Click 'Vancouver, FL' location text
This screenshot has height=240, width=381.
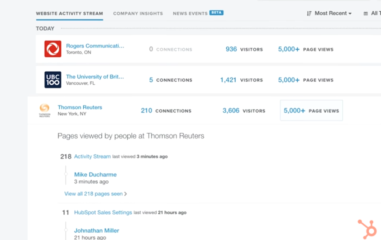pos(81,83)
